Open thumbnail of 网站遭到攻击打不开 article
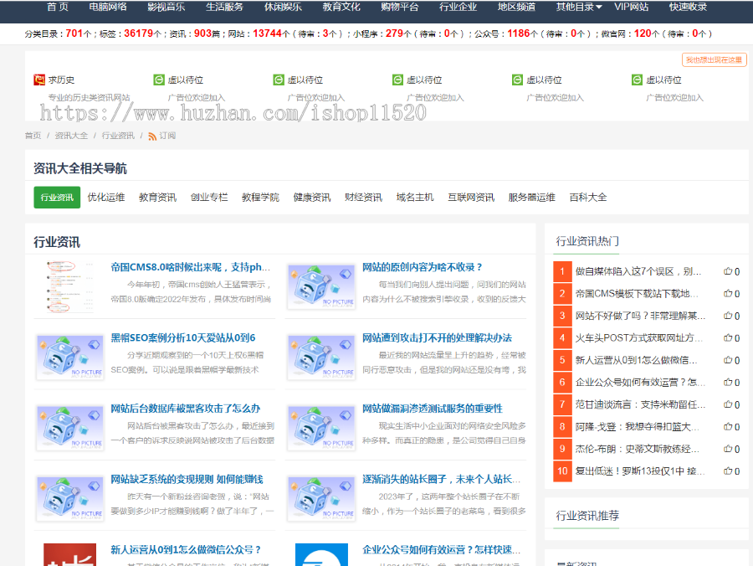Image resolution: width=753 pixels, height=566 pixels. coord(321,357)
